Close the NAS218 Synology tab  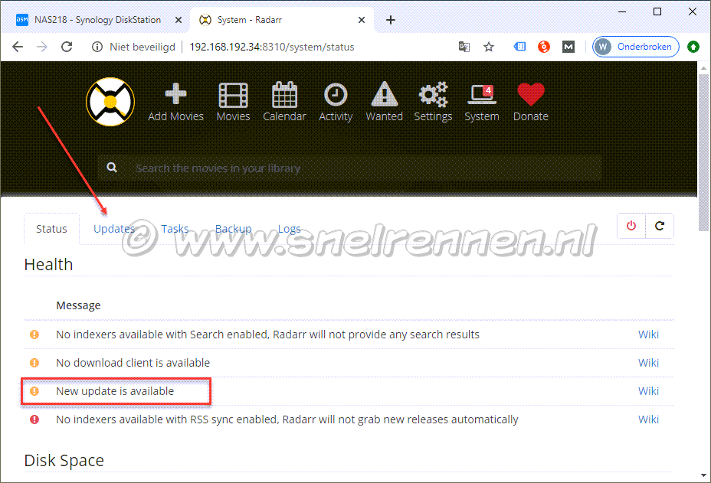pos(179,20)
